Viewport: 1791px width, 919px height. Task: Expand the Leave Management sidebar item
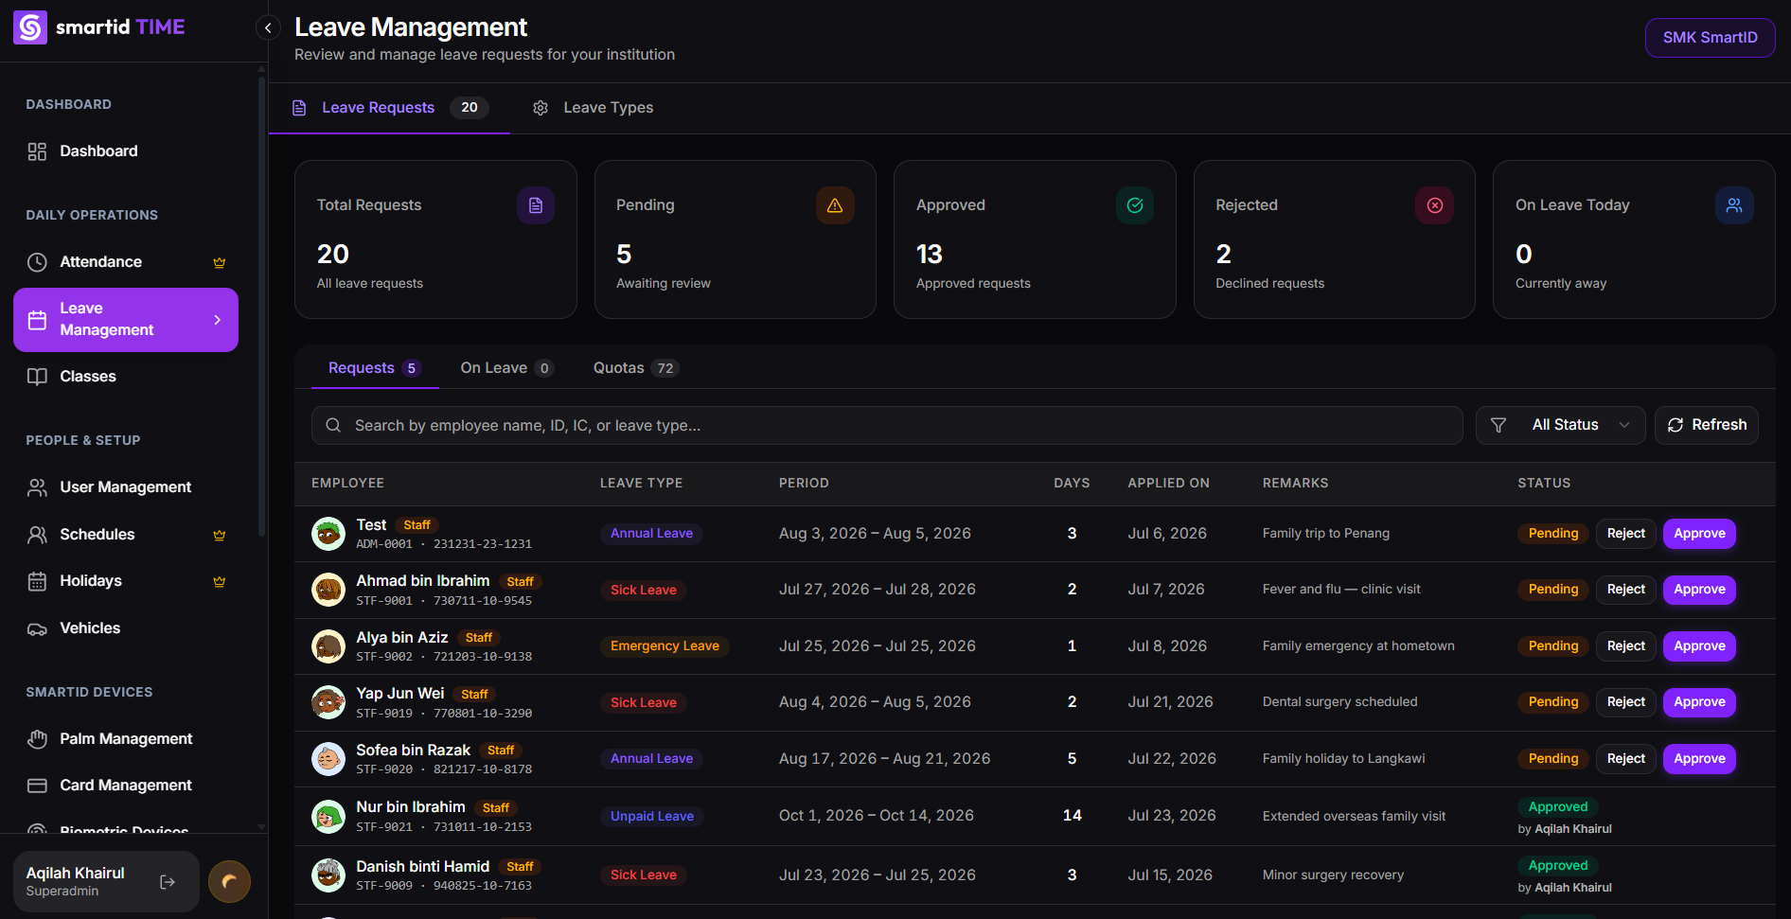(x=126, y=320)
